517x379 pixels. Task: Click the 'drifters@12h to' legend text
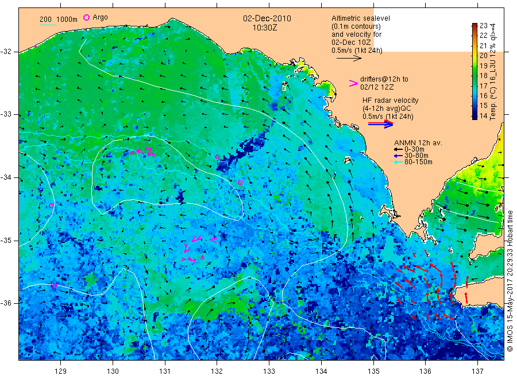click(x=384, y=79)
